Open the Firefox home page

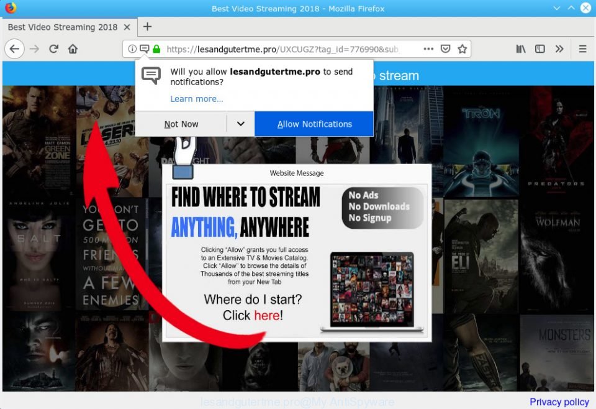(x=73, y=48)
